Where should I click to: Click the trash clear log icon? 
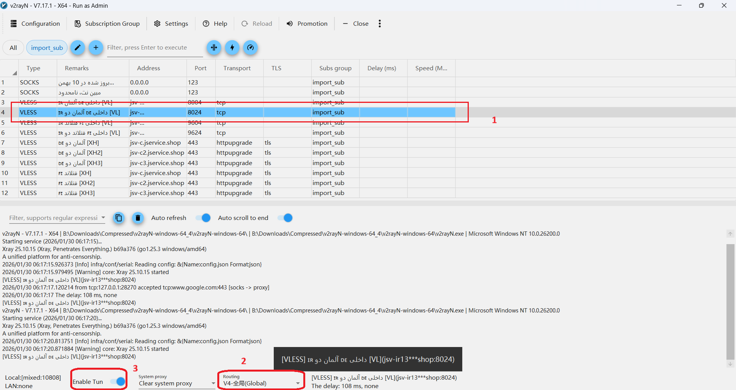point(138,218)
